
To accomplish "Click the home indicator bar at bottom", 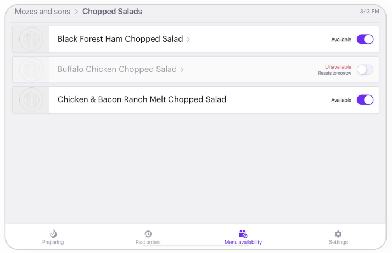I will coord(196,246).
